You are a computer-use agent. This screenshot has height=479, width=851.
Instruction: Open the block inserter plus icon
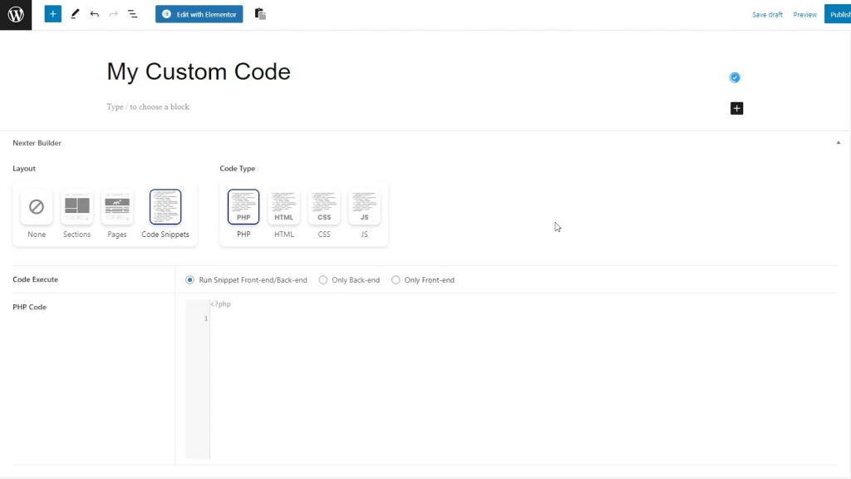pyautogui.click(x=52, y=13)
